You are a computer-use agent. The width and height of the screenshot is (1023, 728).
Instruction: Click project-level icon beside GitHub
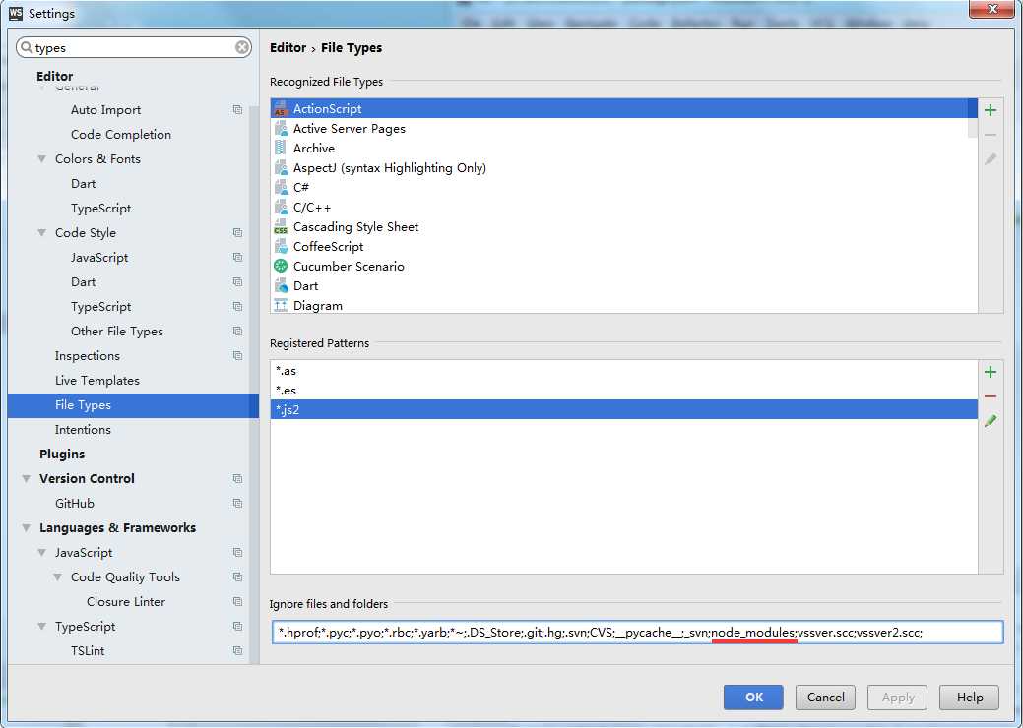tap(237, 503)
